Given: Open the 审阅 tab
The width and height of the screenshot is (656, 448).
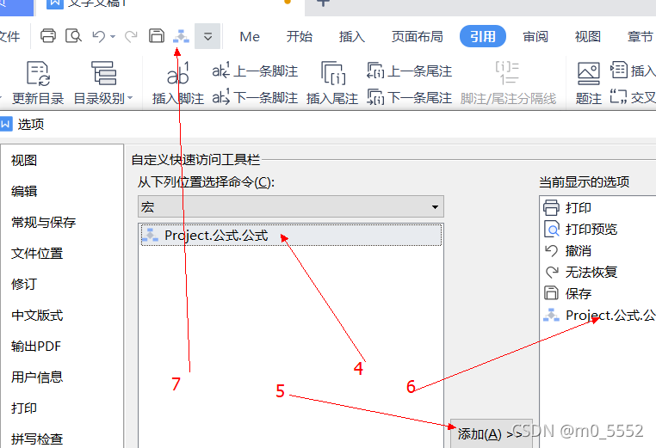Looking at the screenshot, I should 535,37.
